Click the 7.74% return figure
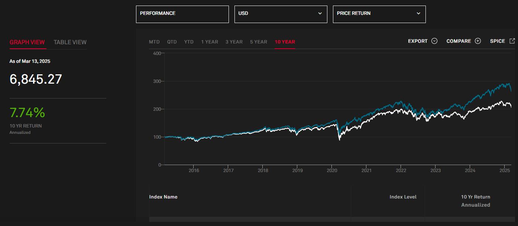Viewport: 518px width, 226px height. 27,112
